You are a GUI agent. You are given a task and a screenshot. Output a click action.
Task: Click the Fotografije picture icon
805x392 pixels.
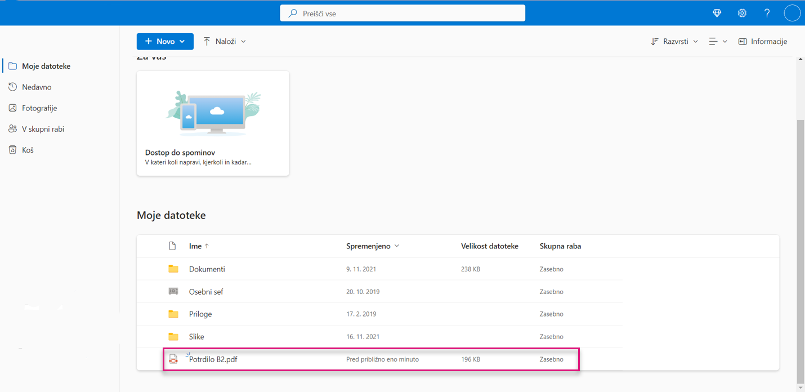click(x=12, y=108)
